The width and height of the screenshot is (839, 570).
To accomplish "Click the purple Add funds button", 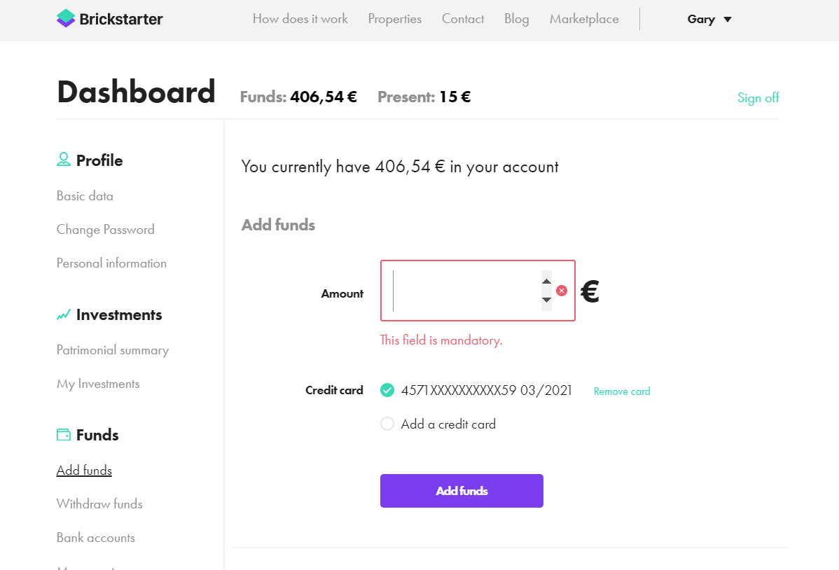I will [x=462, y=491].
